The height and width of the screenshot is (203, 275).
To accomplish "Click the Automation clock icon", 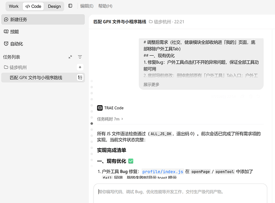I will pyautogui.click(x=6, y=43).
